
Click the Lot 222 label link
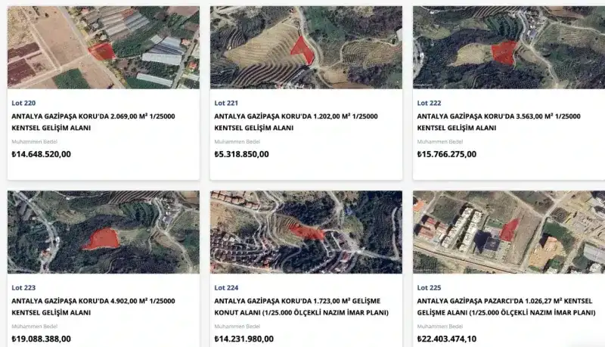[x=429, y=103]
